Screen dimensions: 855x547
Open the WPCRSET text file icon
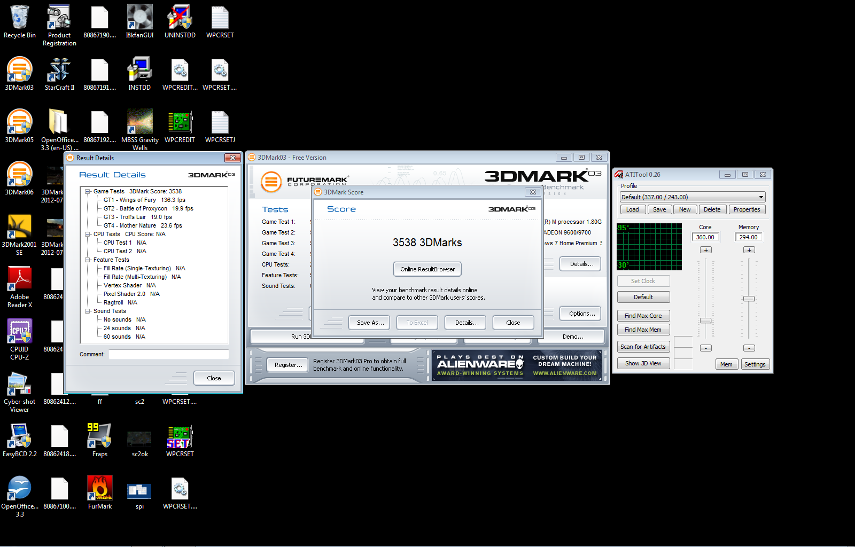tap(220, 22)
